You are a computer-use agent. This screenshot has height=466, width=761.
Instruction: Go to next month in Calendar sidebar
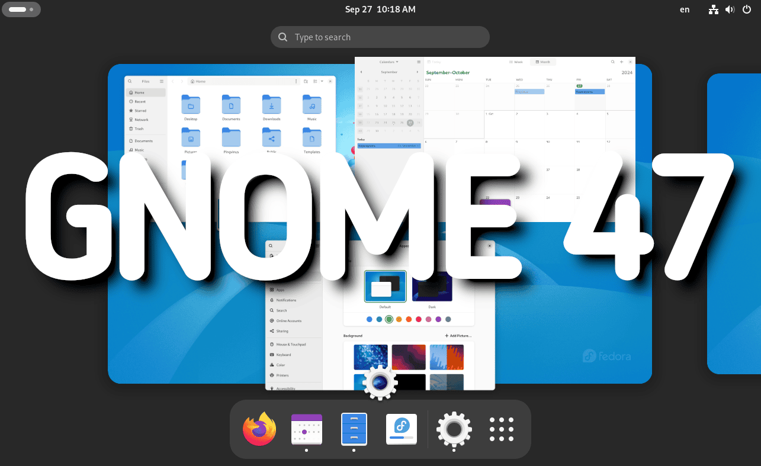[x=418, y=72]
